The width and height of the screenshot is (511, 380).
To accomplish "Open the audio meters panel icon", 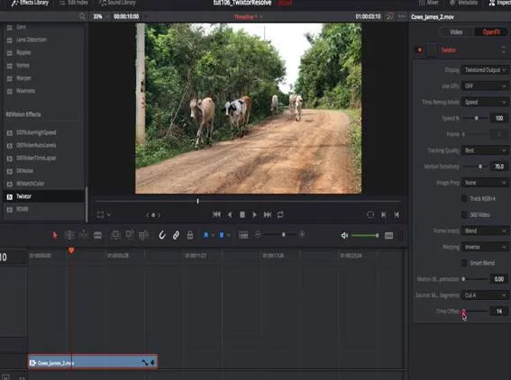I will click(388, 235).
